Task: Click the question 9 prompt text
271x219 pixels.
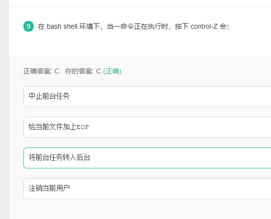Action: click(x=133, y=27)
